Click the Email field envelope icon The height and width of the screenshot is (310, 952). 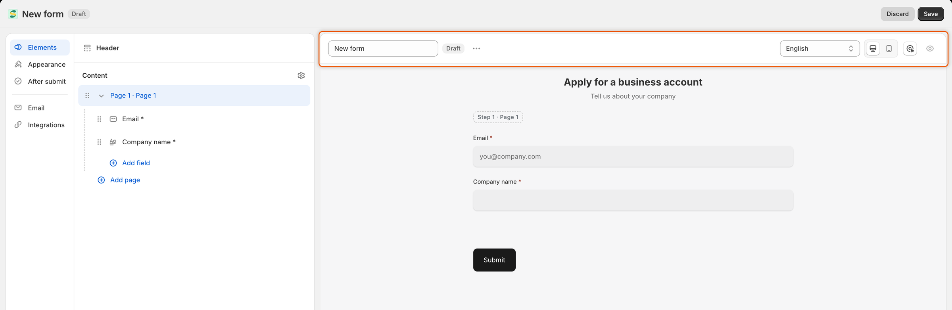(x=113, y=119)
